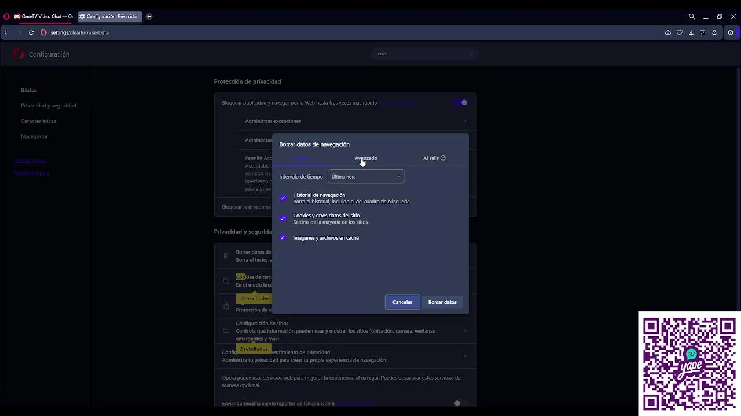Clear the settings search field
741x416 pixels.
tap(471, 54)
